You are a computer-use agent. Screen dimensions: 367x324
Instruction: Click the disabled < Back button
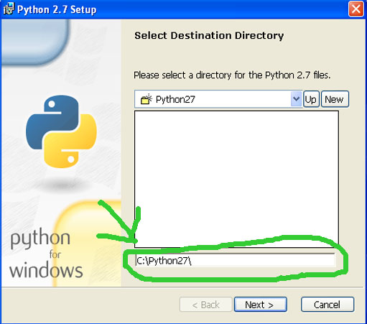tap(205, 305)
